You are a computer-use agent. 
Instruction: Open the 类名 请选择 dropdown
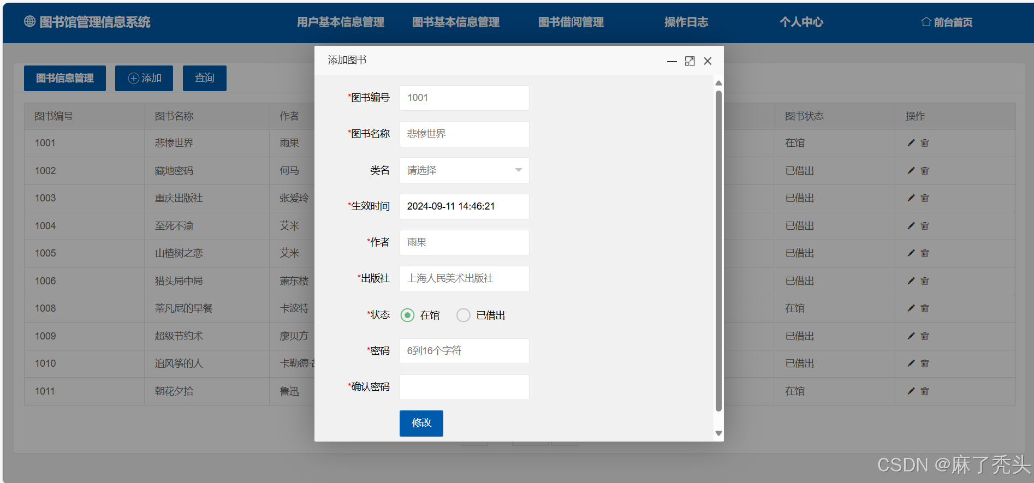[x=464, y=170]
